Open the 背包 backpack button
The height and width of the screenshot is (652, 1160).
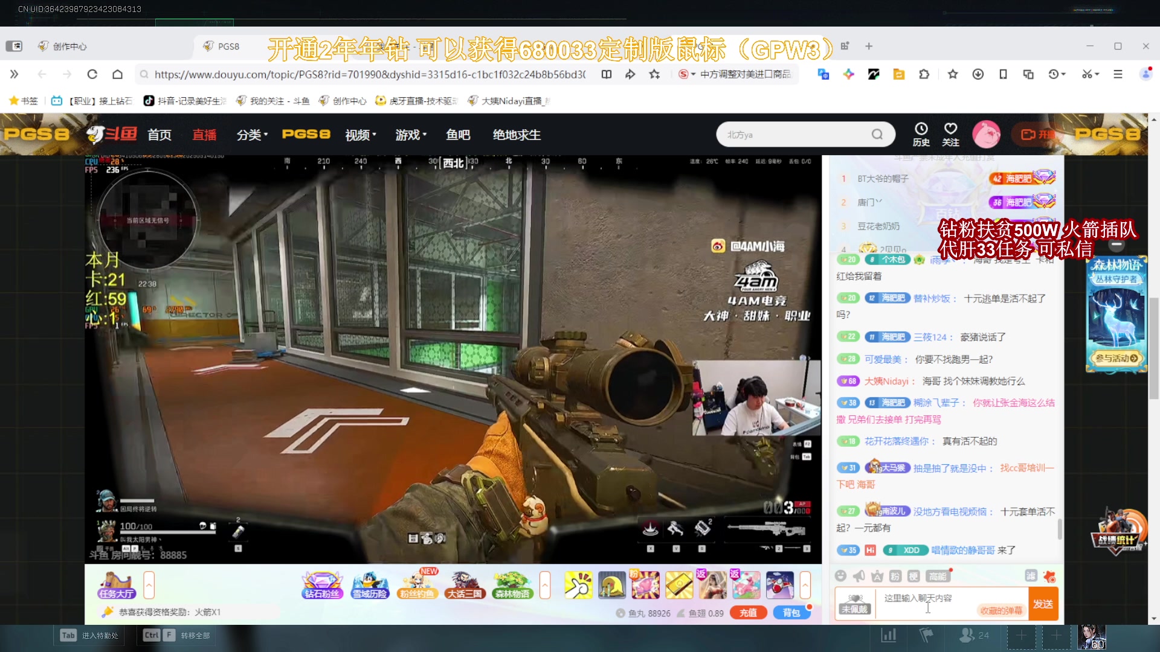click(x=791, y=613)
